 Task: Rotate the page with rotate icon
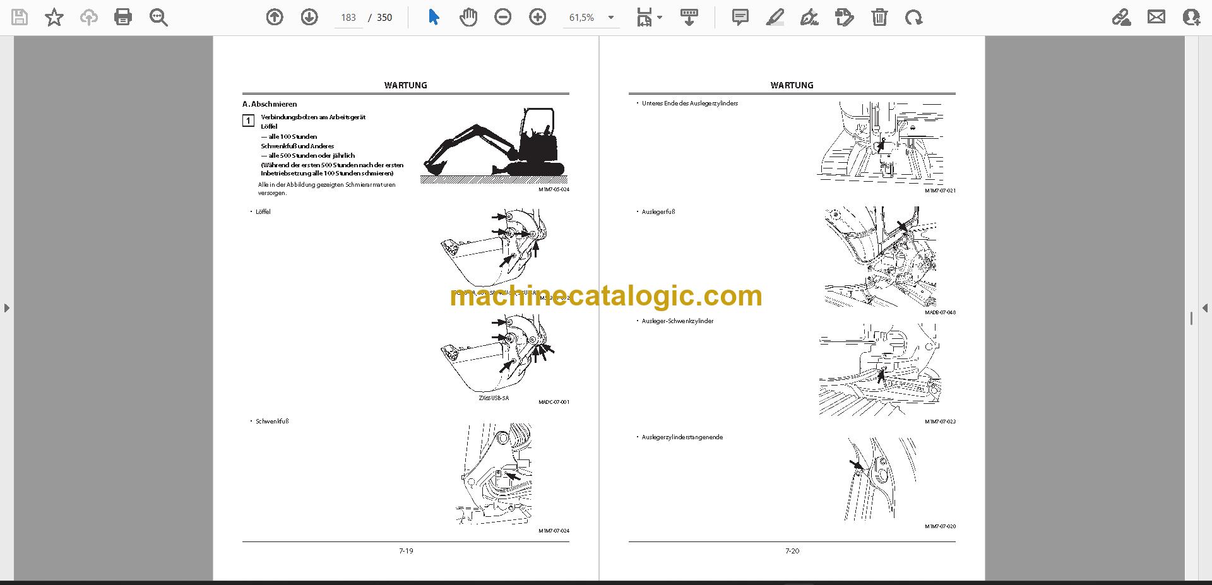913,17
